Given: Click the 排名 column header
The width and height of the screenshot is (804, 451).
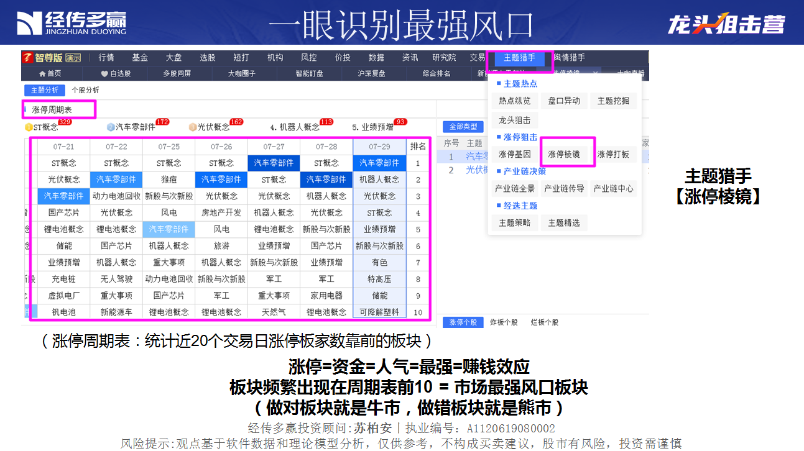Looking at the screenshot, I should [418, 147].
